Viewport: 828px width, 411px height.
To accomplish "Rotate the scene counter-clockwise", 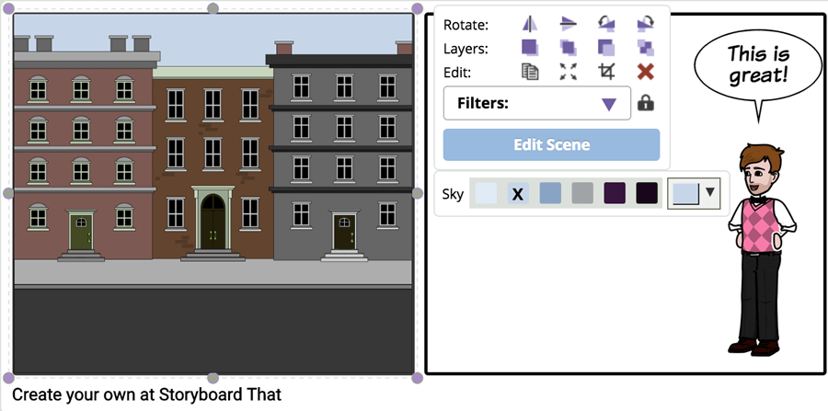I will coord(607,24).
